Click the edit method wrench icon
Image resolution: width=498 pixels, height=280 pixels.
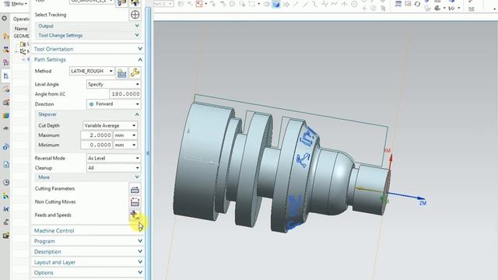[135, 72]
